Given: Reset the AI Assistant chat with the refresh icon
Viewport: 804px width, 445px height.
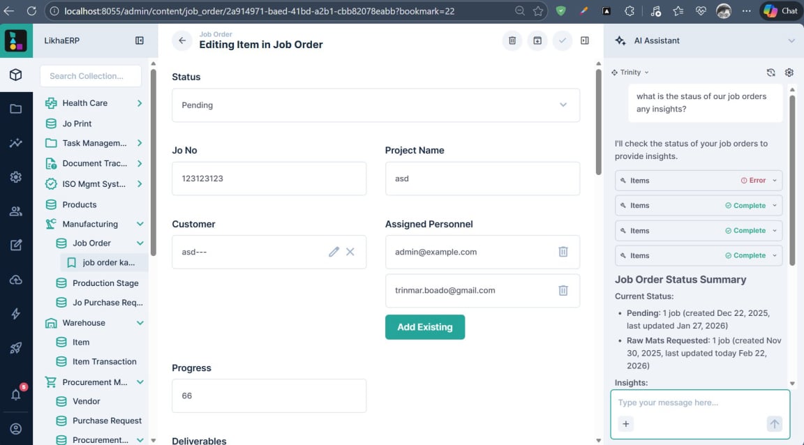Looking at the screenshot, I should click(x=770, y=72).
